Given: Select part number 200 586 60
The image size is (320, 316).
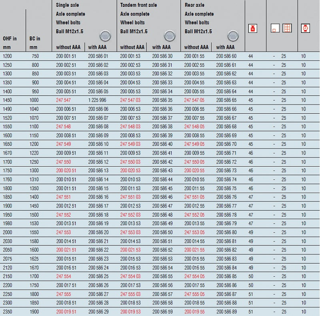Looking at the screenshot, I should click(x=226, y=56).
